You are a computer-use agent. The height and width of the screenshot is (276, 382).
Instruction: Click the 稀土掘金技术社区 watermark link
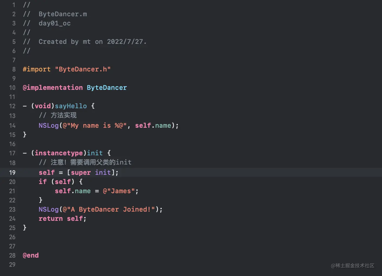click(x=353, y=266)
